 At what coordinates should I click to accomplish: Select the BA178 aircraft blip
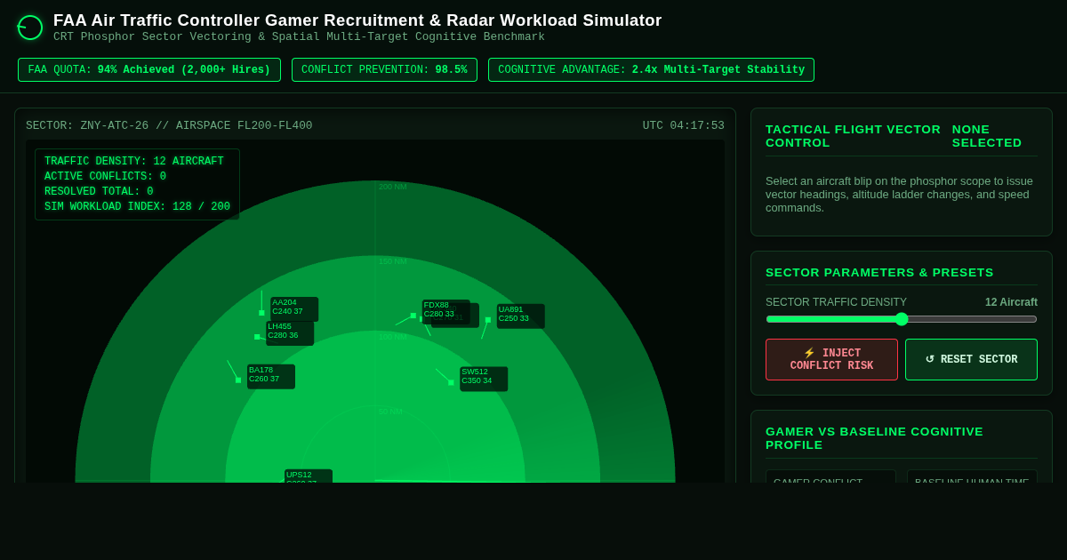(x=238, y=380)
